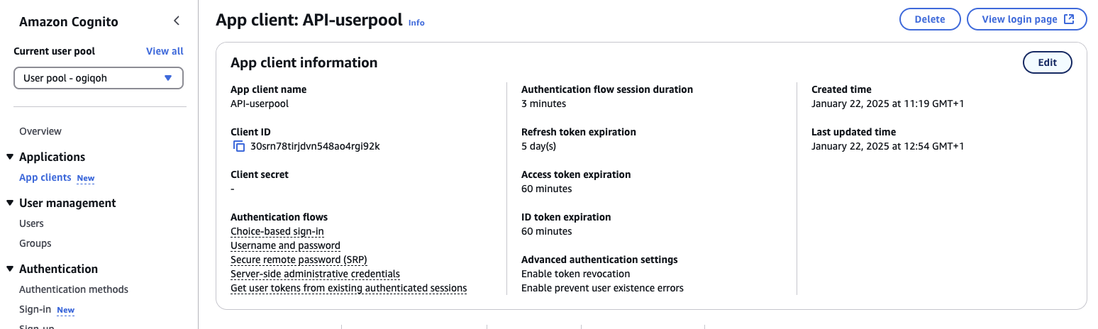The width and height of the screenshot is (1098, 329).
Task: Go to the Overview page
Action: pos(40,131)
